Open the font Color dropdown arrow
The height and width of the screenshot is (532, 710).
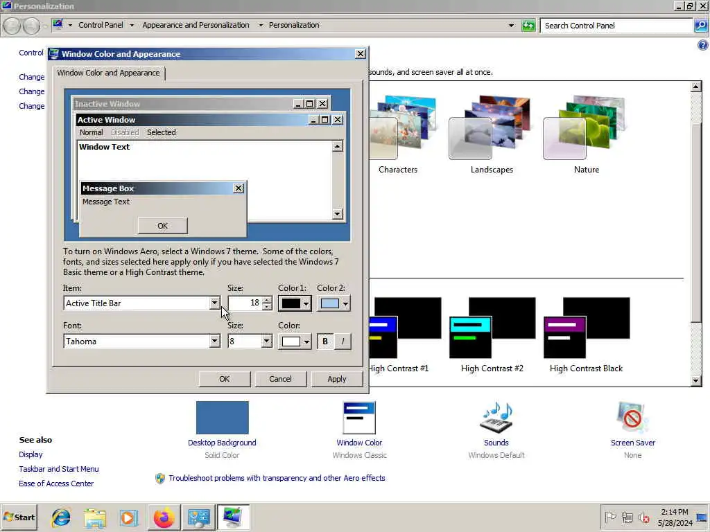click(x=306, y=342)
